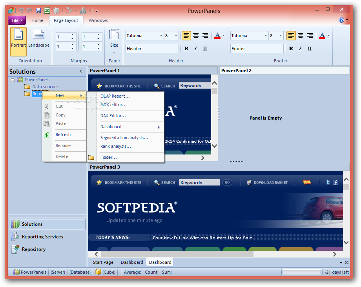Screen dimensions: 361x287
Task: Click Refresh in context menu
Action: coord(63,134)
